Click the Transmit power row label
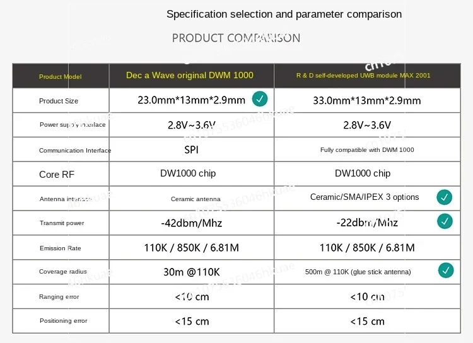This screenshot has height=343, width=473. point(62,223)
